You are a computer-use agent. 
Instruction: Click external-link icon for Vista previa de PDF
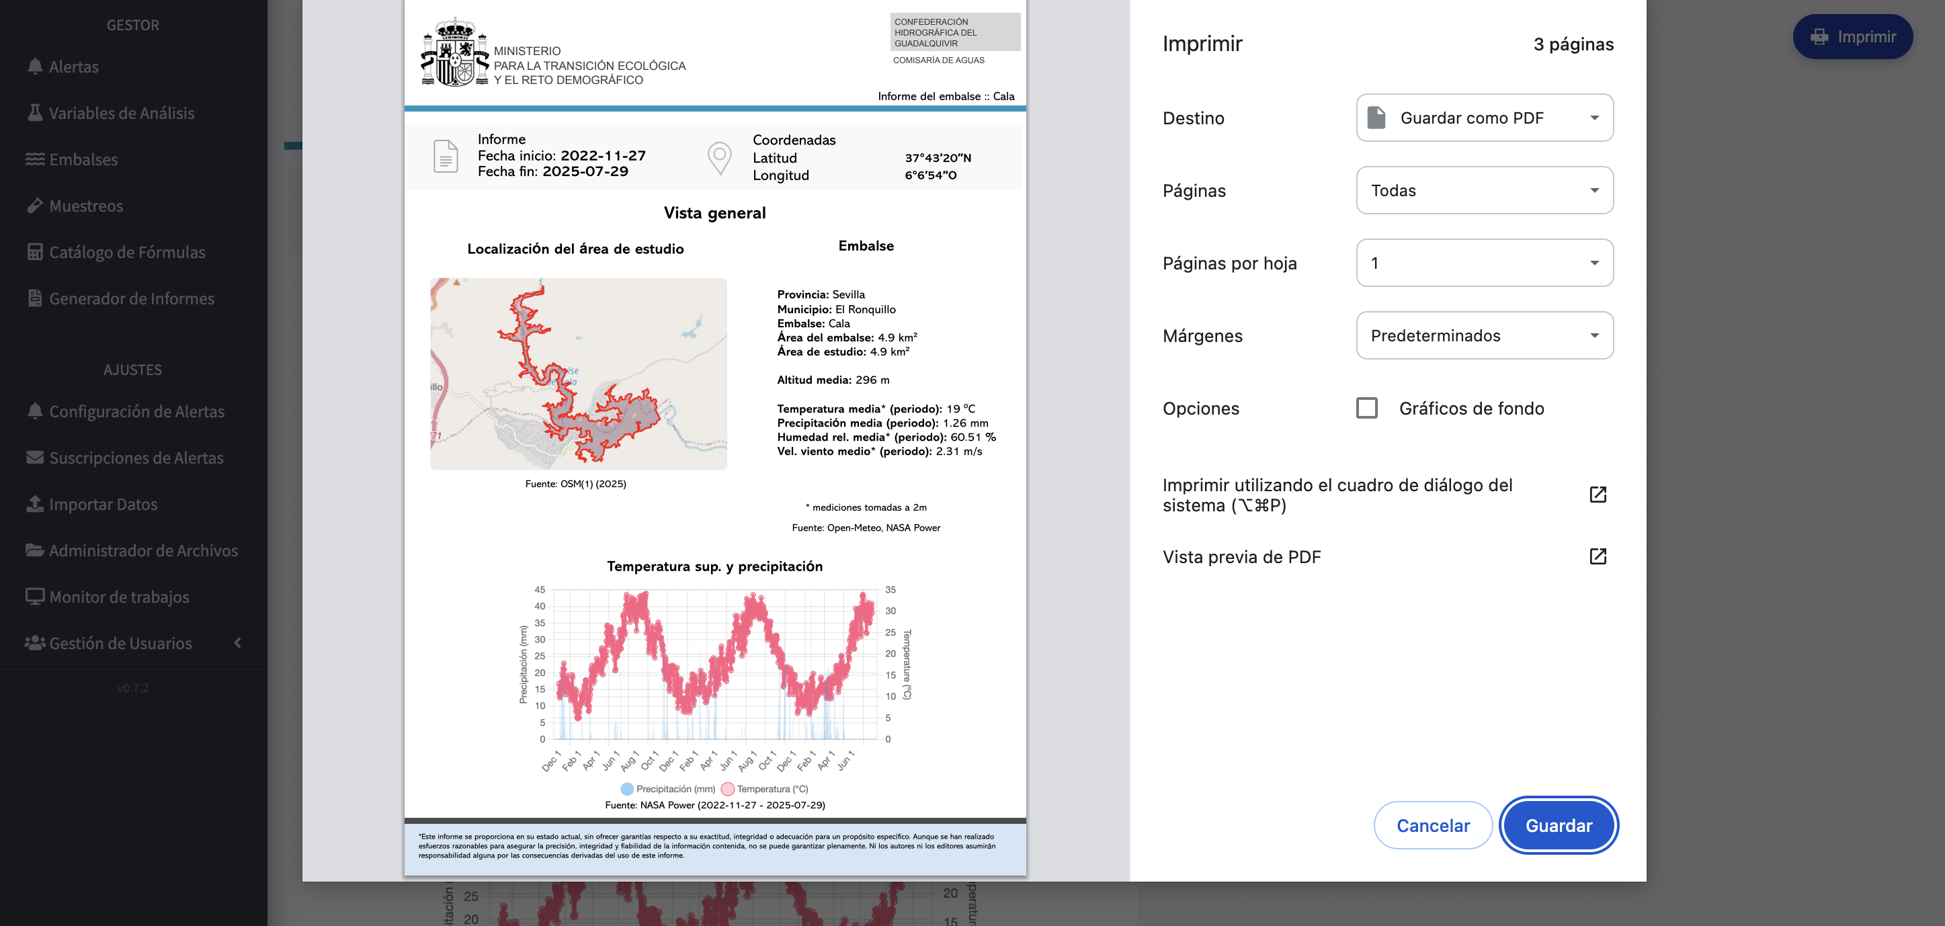coord(1598,556)
